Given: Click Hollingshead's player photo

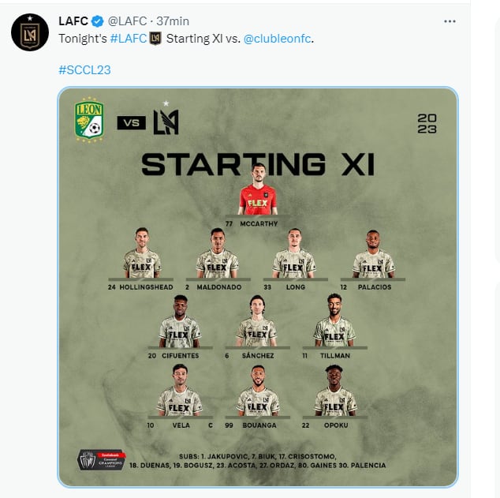Looking at the screenshot, I should pos(141,254).
